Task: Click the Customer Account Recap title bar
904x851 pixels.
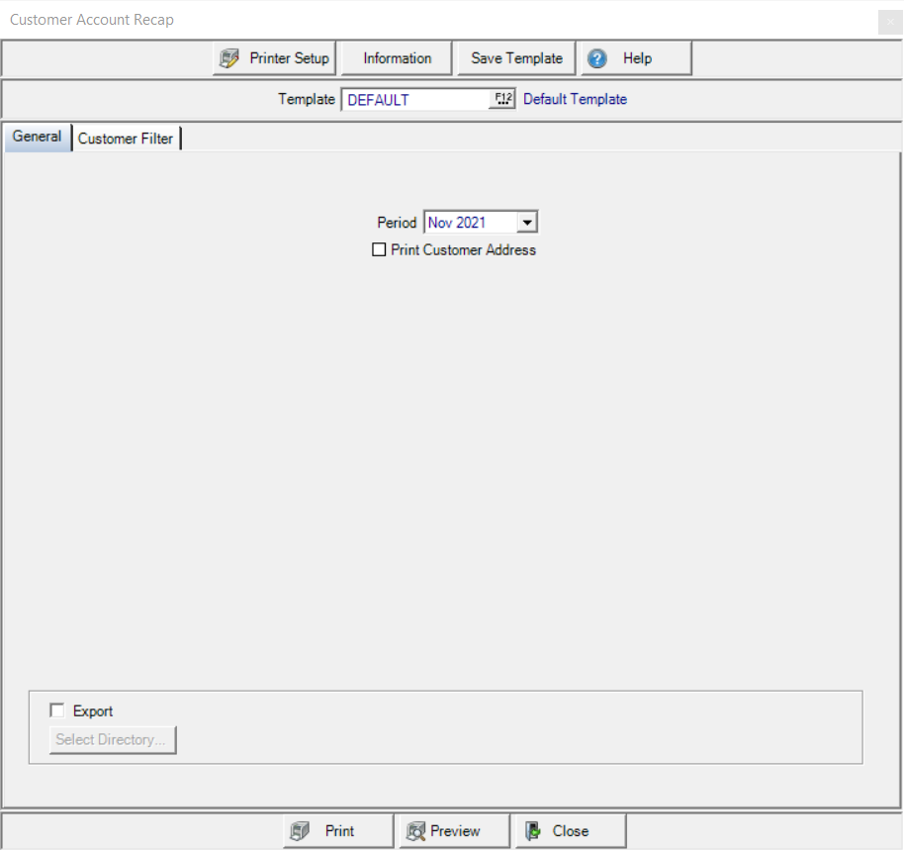Action: click(x=396, y=20)
